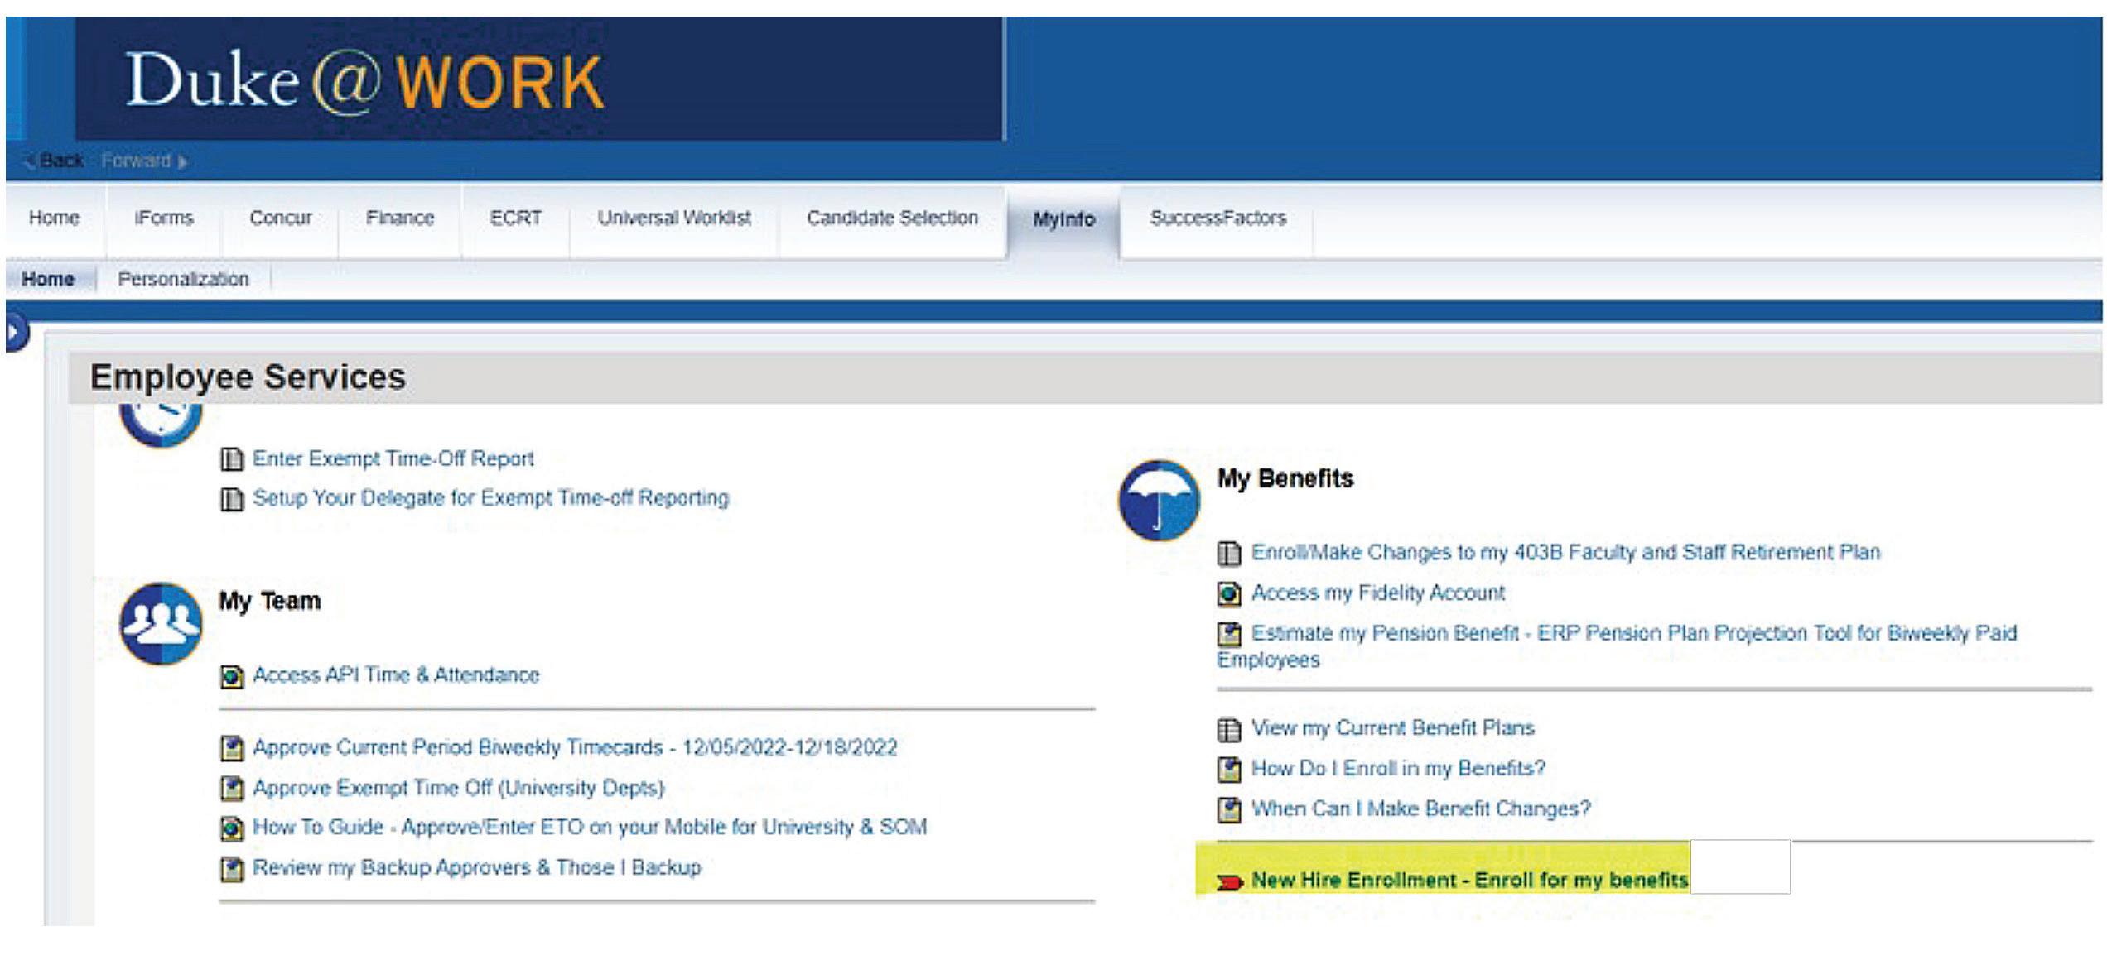
Task: Click the red arrow beside New Hire Enrollment
Action: click(1231, 881)
